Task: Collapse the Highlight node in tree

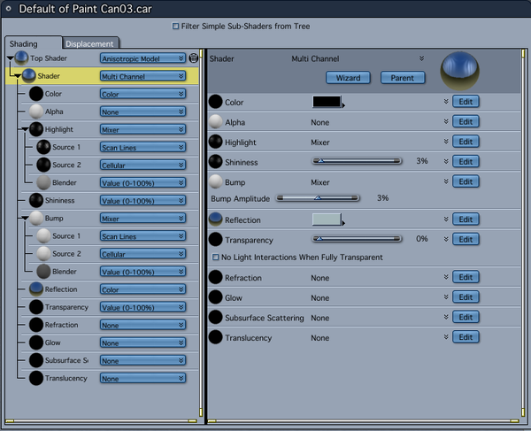Action: click(x=25, y=129)
